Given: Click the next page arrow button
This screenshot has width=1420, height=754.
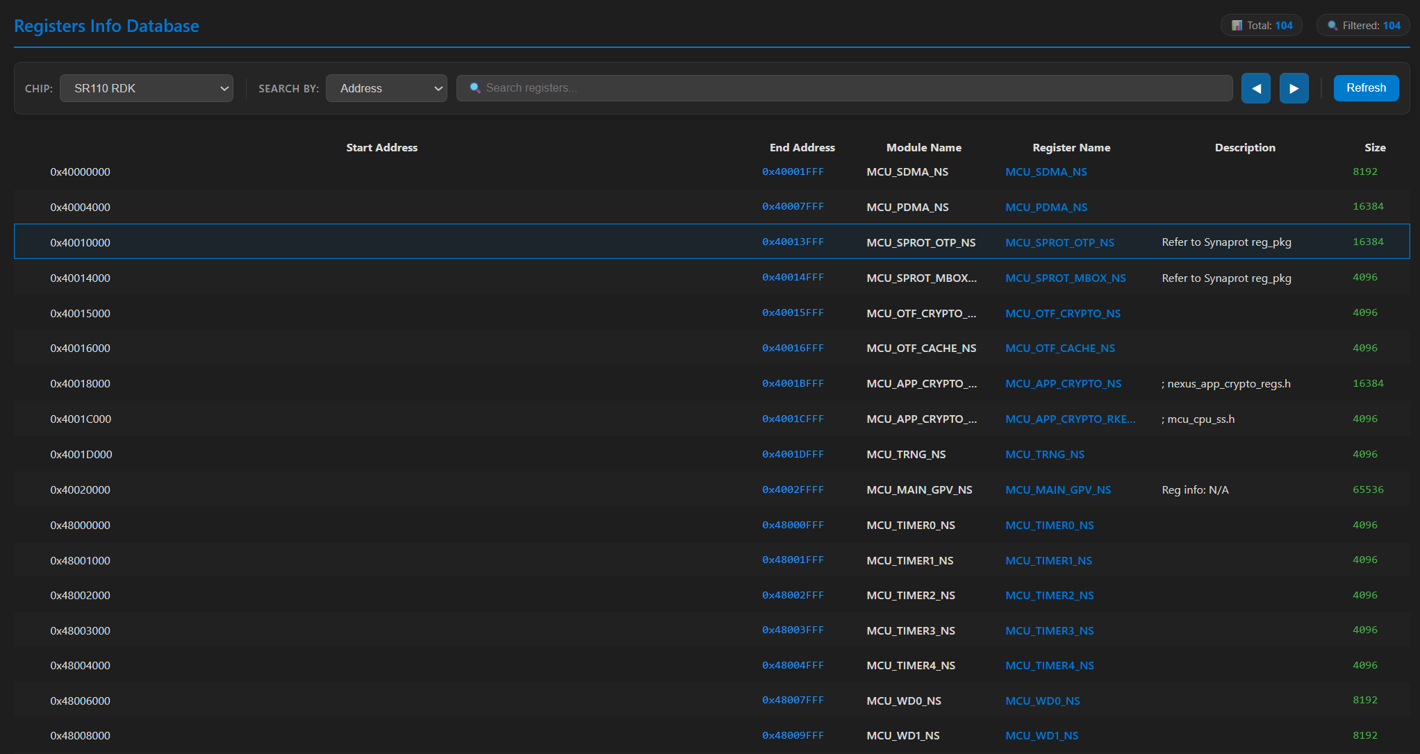Looking at the screenshot, I should [x=1294, y=88].
